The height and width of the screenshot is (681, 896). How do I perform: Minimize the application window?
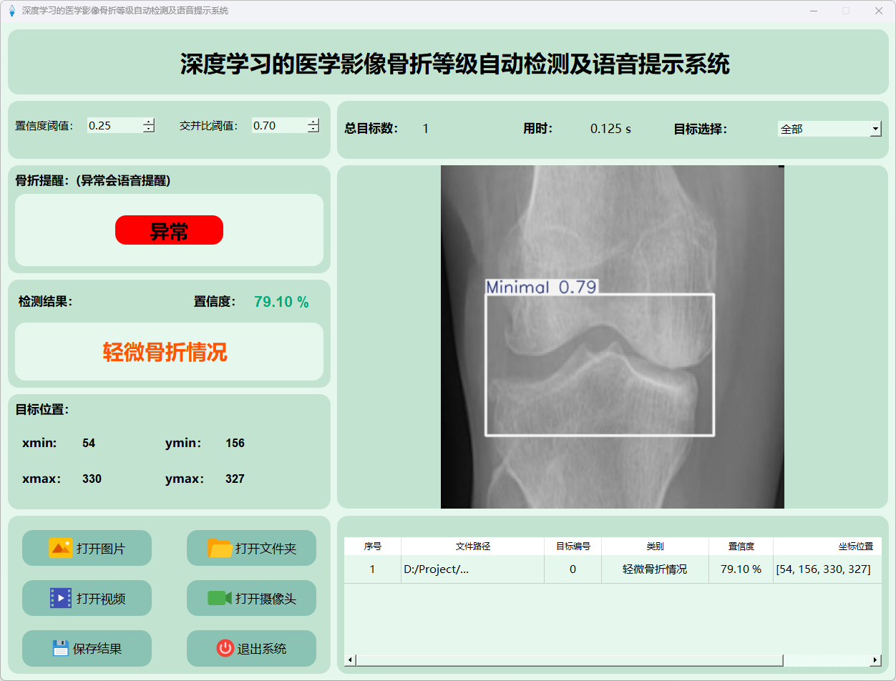(x=814, y=11)
